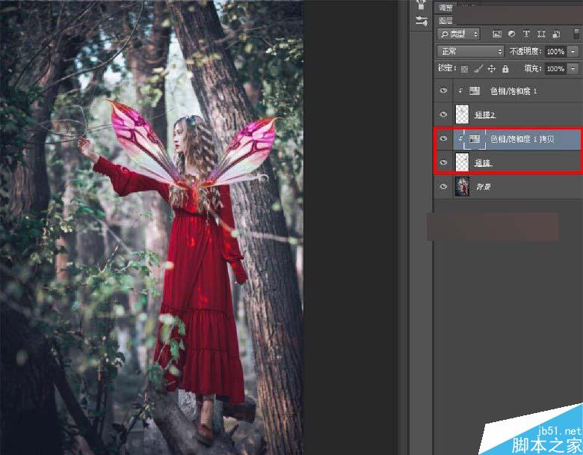Filter layers by pixel layer icon

pos(497,34)
